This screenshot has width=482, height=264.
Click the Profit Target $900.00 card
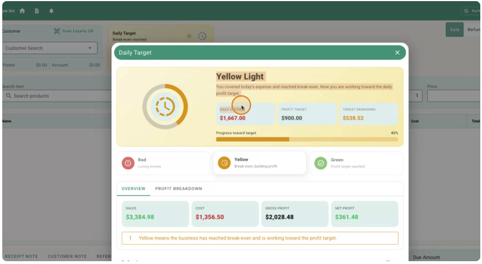pyautogui.click(x=307, y=114)
